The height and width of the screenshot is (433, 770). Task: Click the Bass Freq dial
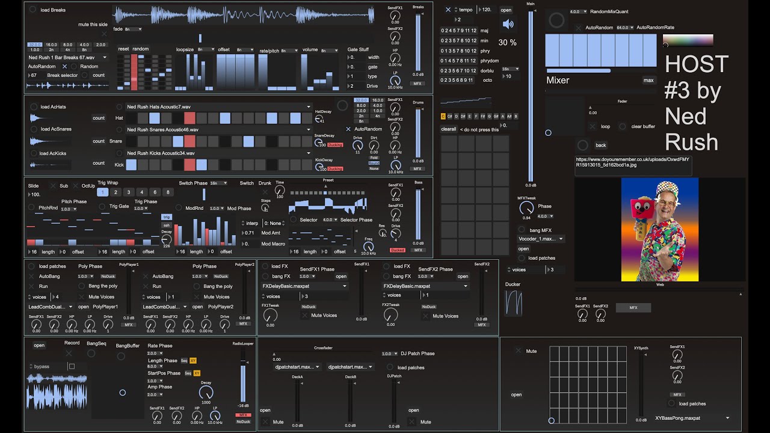tap(368, 247)
